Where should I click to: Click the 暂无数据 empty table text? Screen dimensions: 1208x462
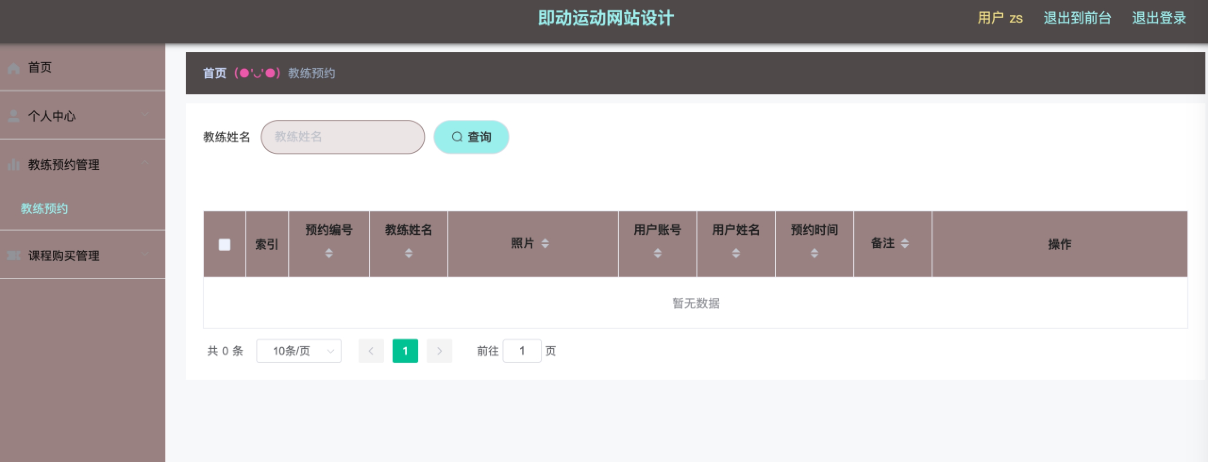point(696,303)
